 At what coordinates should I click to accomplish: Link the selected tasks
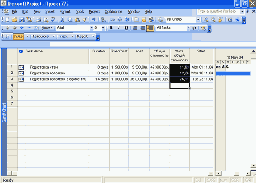(x=112, y=20)
